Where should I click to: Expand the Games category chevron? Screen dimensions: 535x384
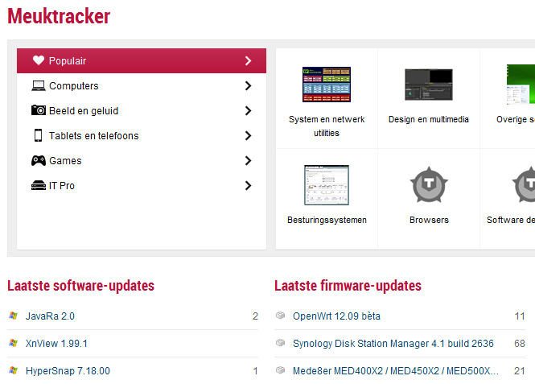click(249, 160)
